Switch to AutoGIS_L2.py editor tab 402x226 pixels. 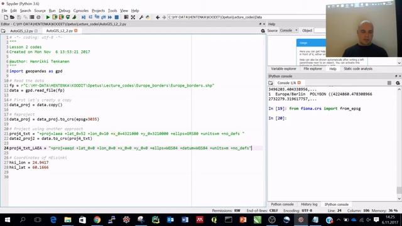[x=21, y=31]
